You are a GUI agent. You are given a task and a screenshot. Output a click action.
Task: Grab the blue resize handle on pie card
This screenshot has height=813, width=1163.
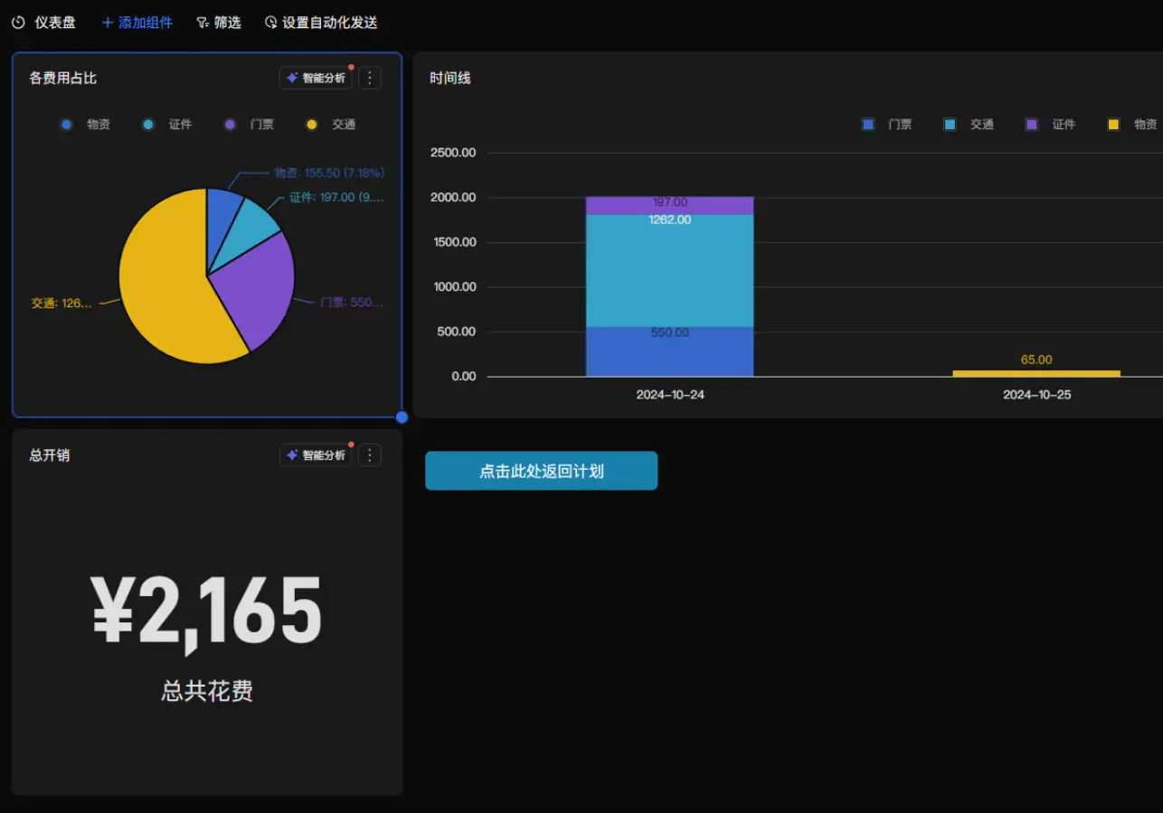pyautogui.click(x=402, y=416)
